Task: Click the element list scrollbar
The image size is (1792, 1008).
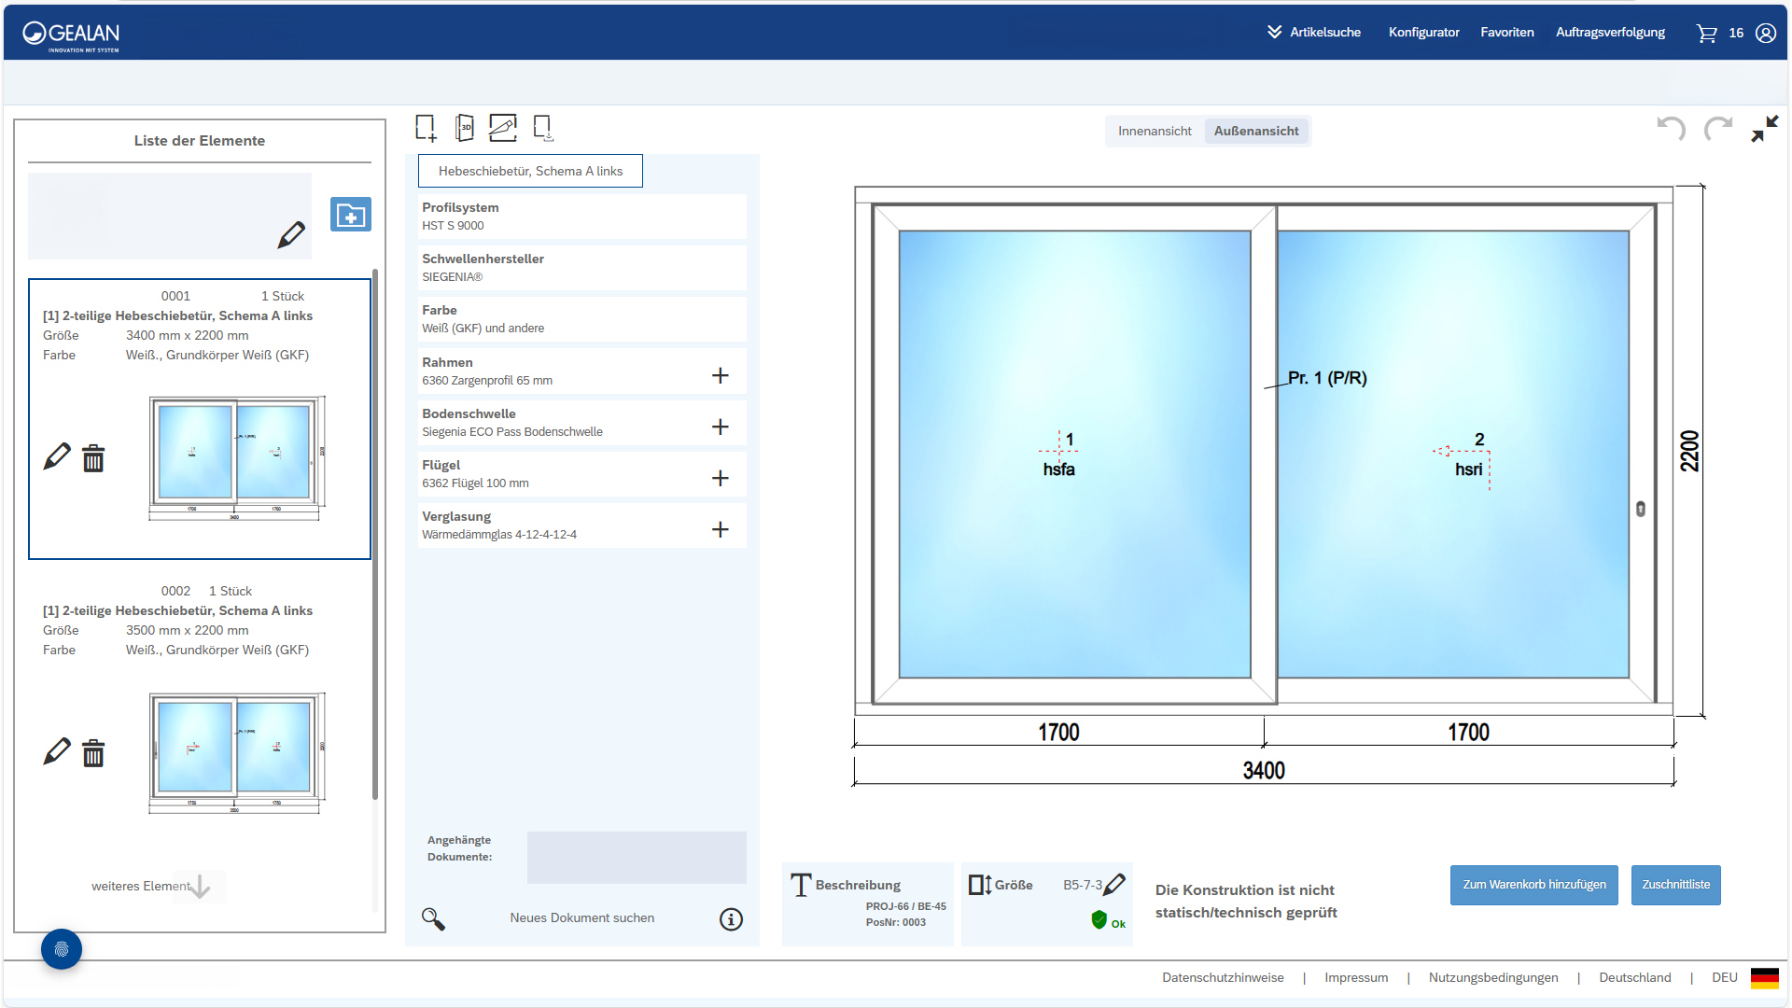Action: pos(375,534)
